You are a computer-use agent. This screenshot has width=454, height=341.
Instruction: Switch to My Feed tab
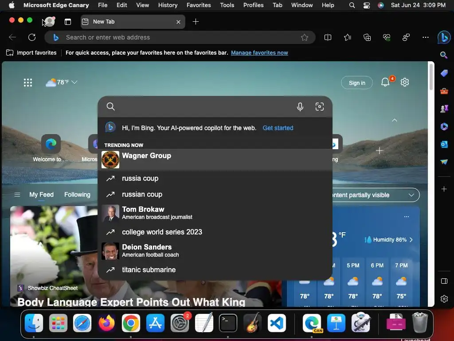tap(41, 194)
